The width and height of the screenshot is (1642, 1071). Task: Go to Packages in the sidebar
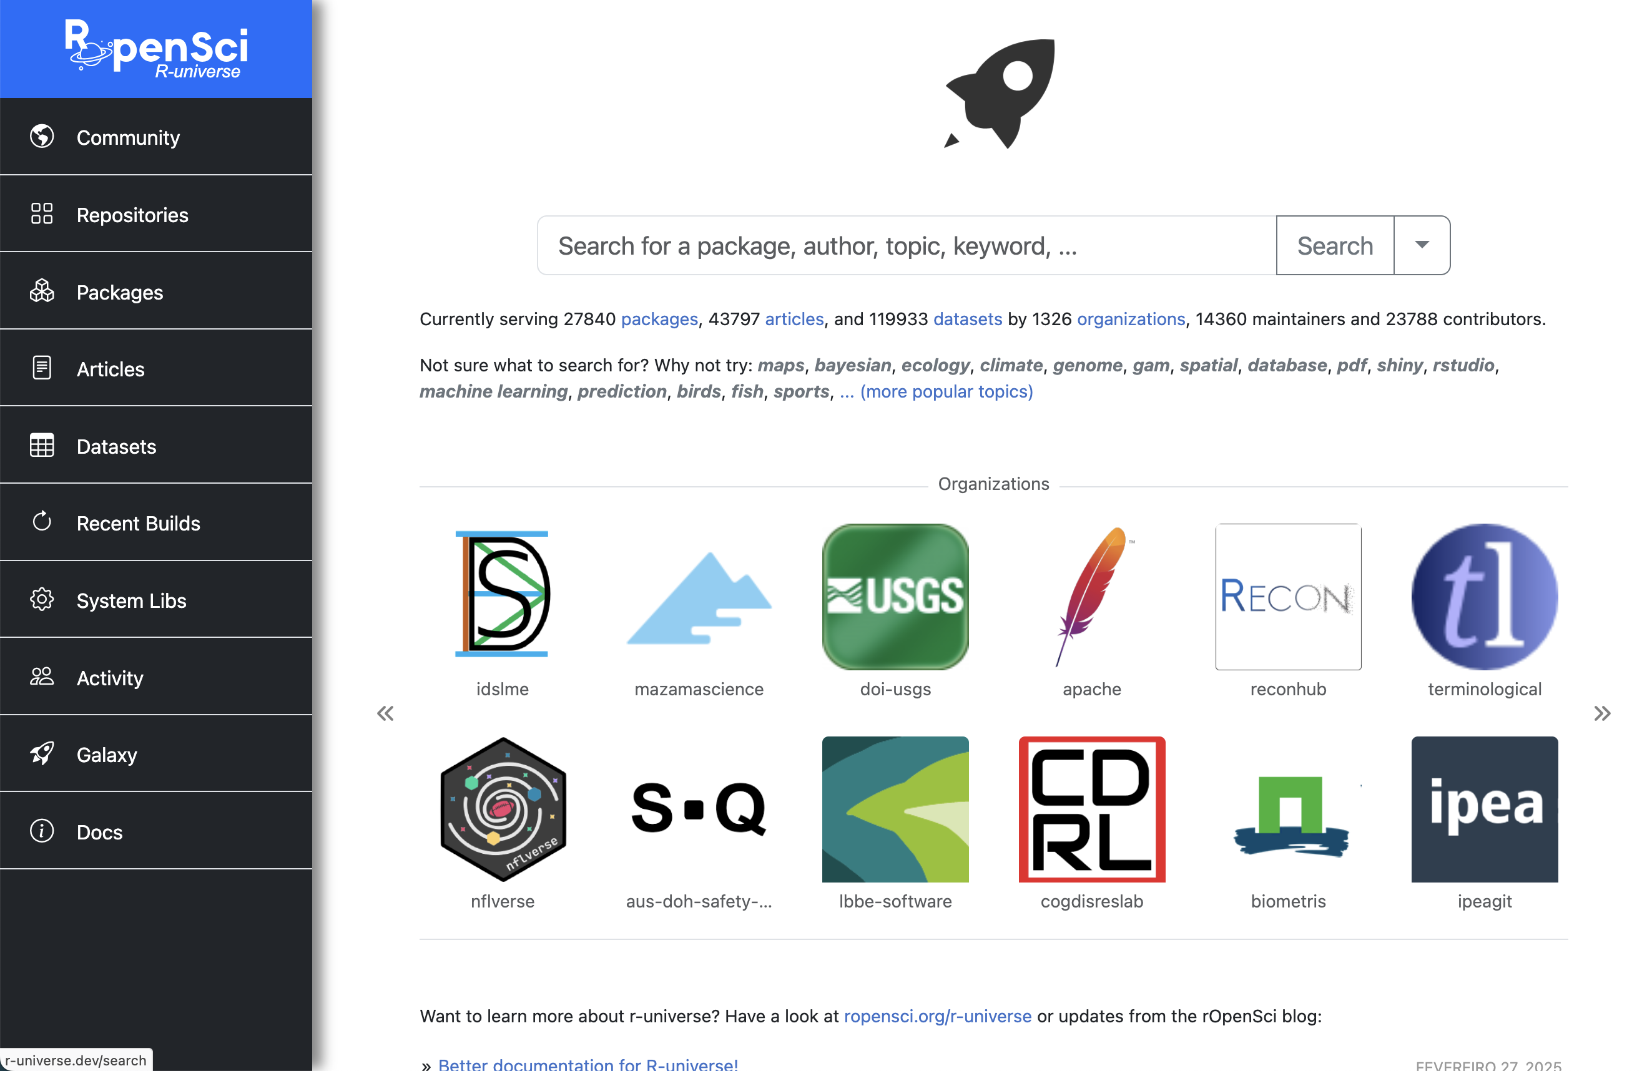click(x=156, y=291)
